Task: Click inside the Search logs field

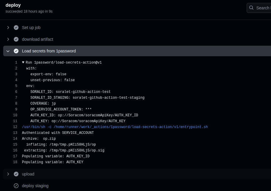Action: (263, 8)
